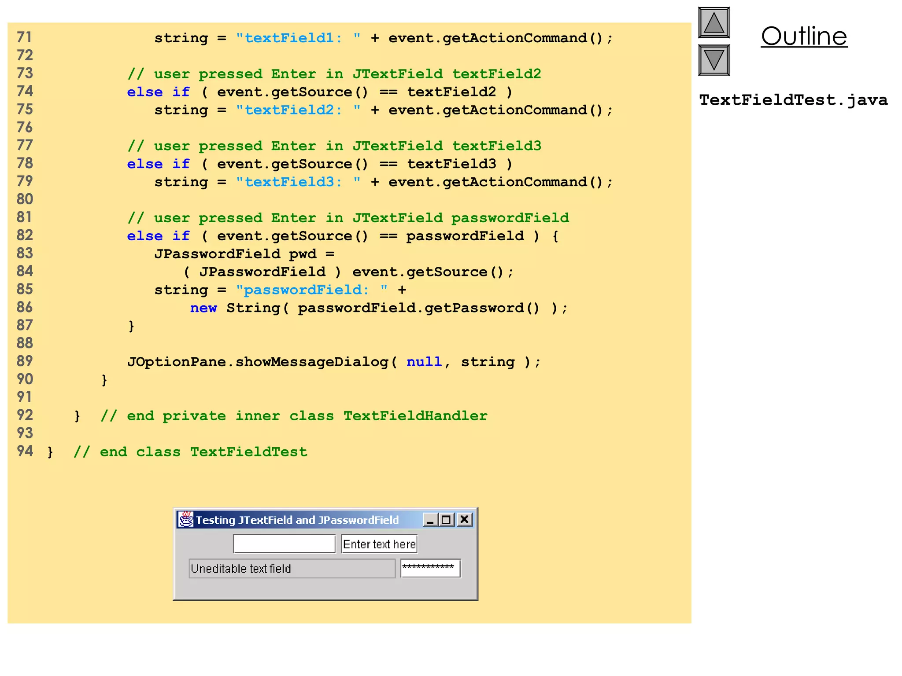Click the 'Enter text here' field
Screen dimensions: 902x676
click(379, 544)
